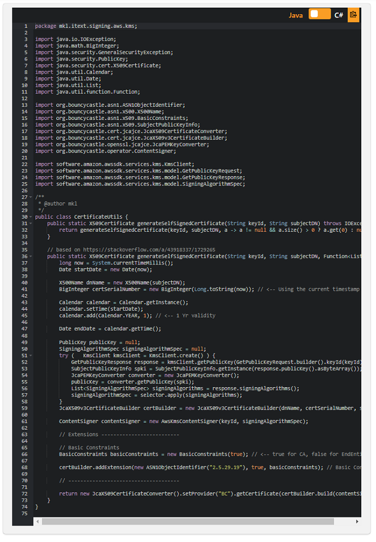The height and width of the screenshot is (542, 376).
Task: Click 'import java.security.PublicKey;' line
Action: pos(82,59)
